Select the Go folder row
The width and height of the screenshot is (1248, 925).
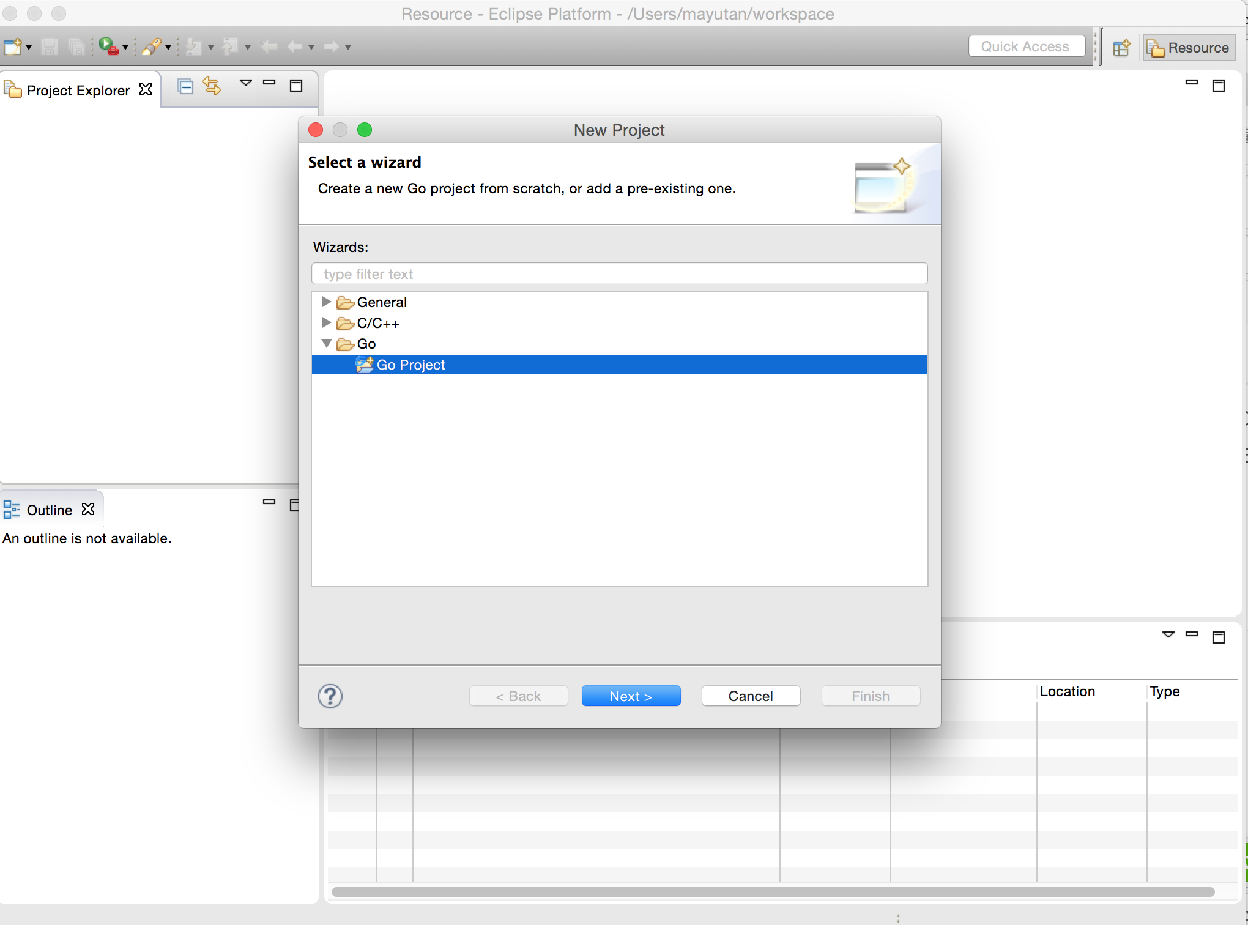point(620,344)
